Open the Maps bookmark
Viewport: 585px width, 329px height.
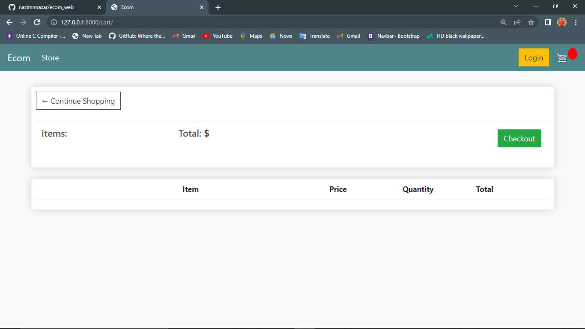click(251, 36)
